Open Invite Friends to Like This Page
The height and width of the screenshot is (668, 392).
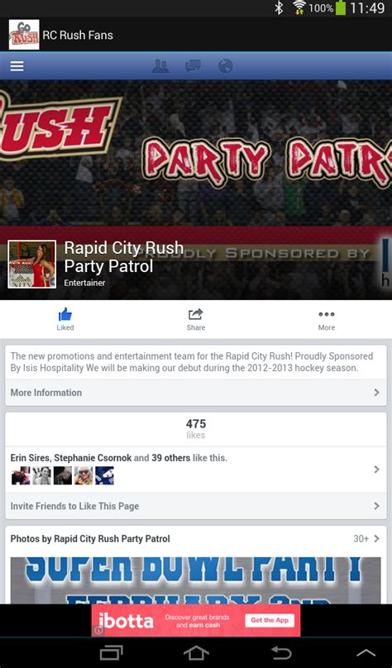(x=195, y=506)
